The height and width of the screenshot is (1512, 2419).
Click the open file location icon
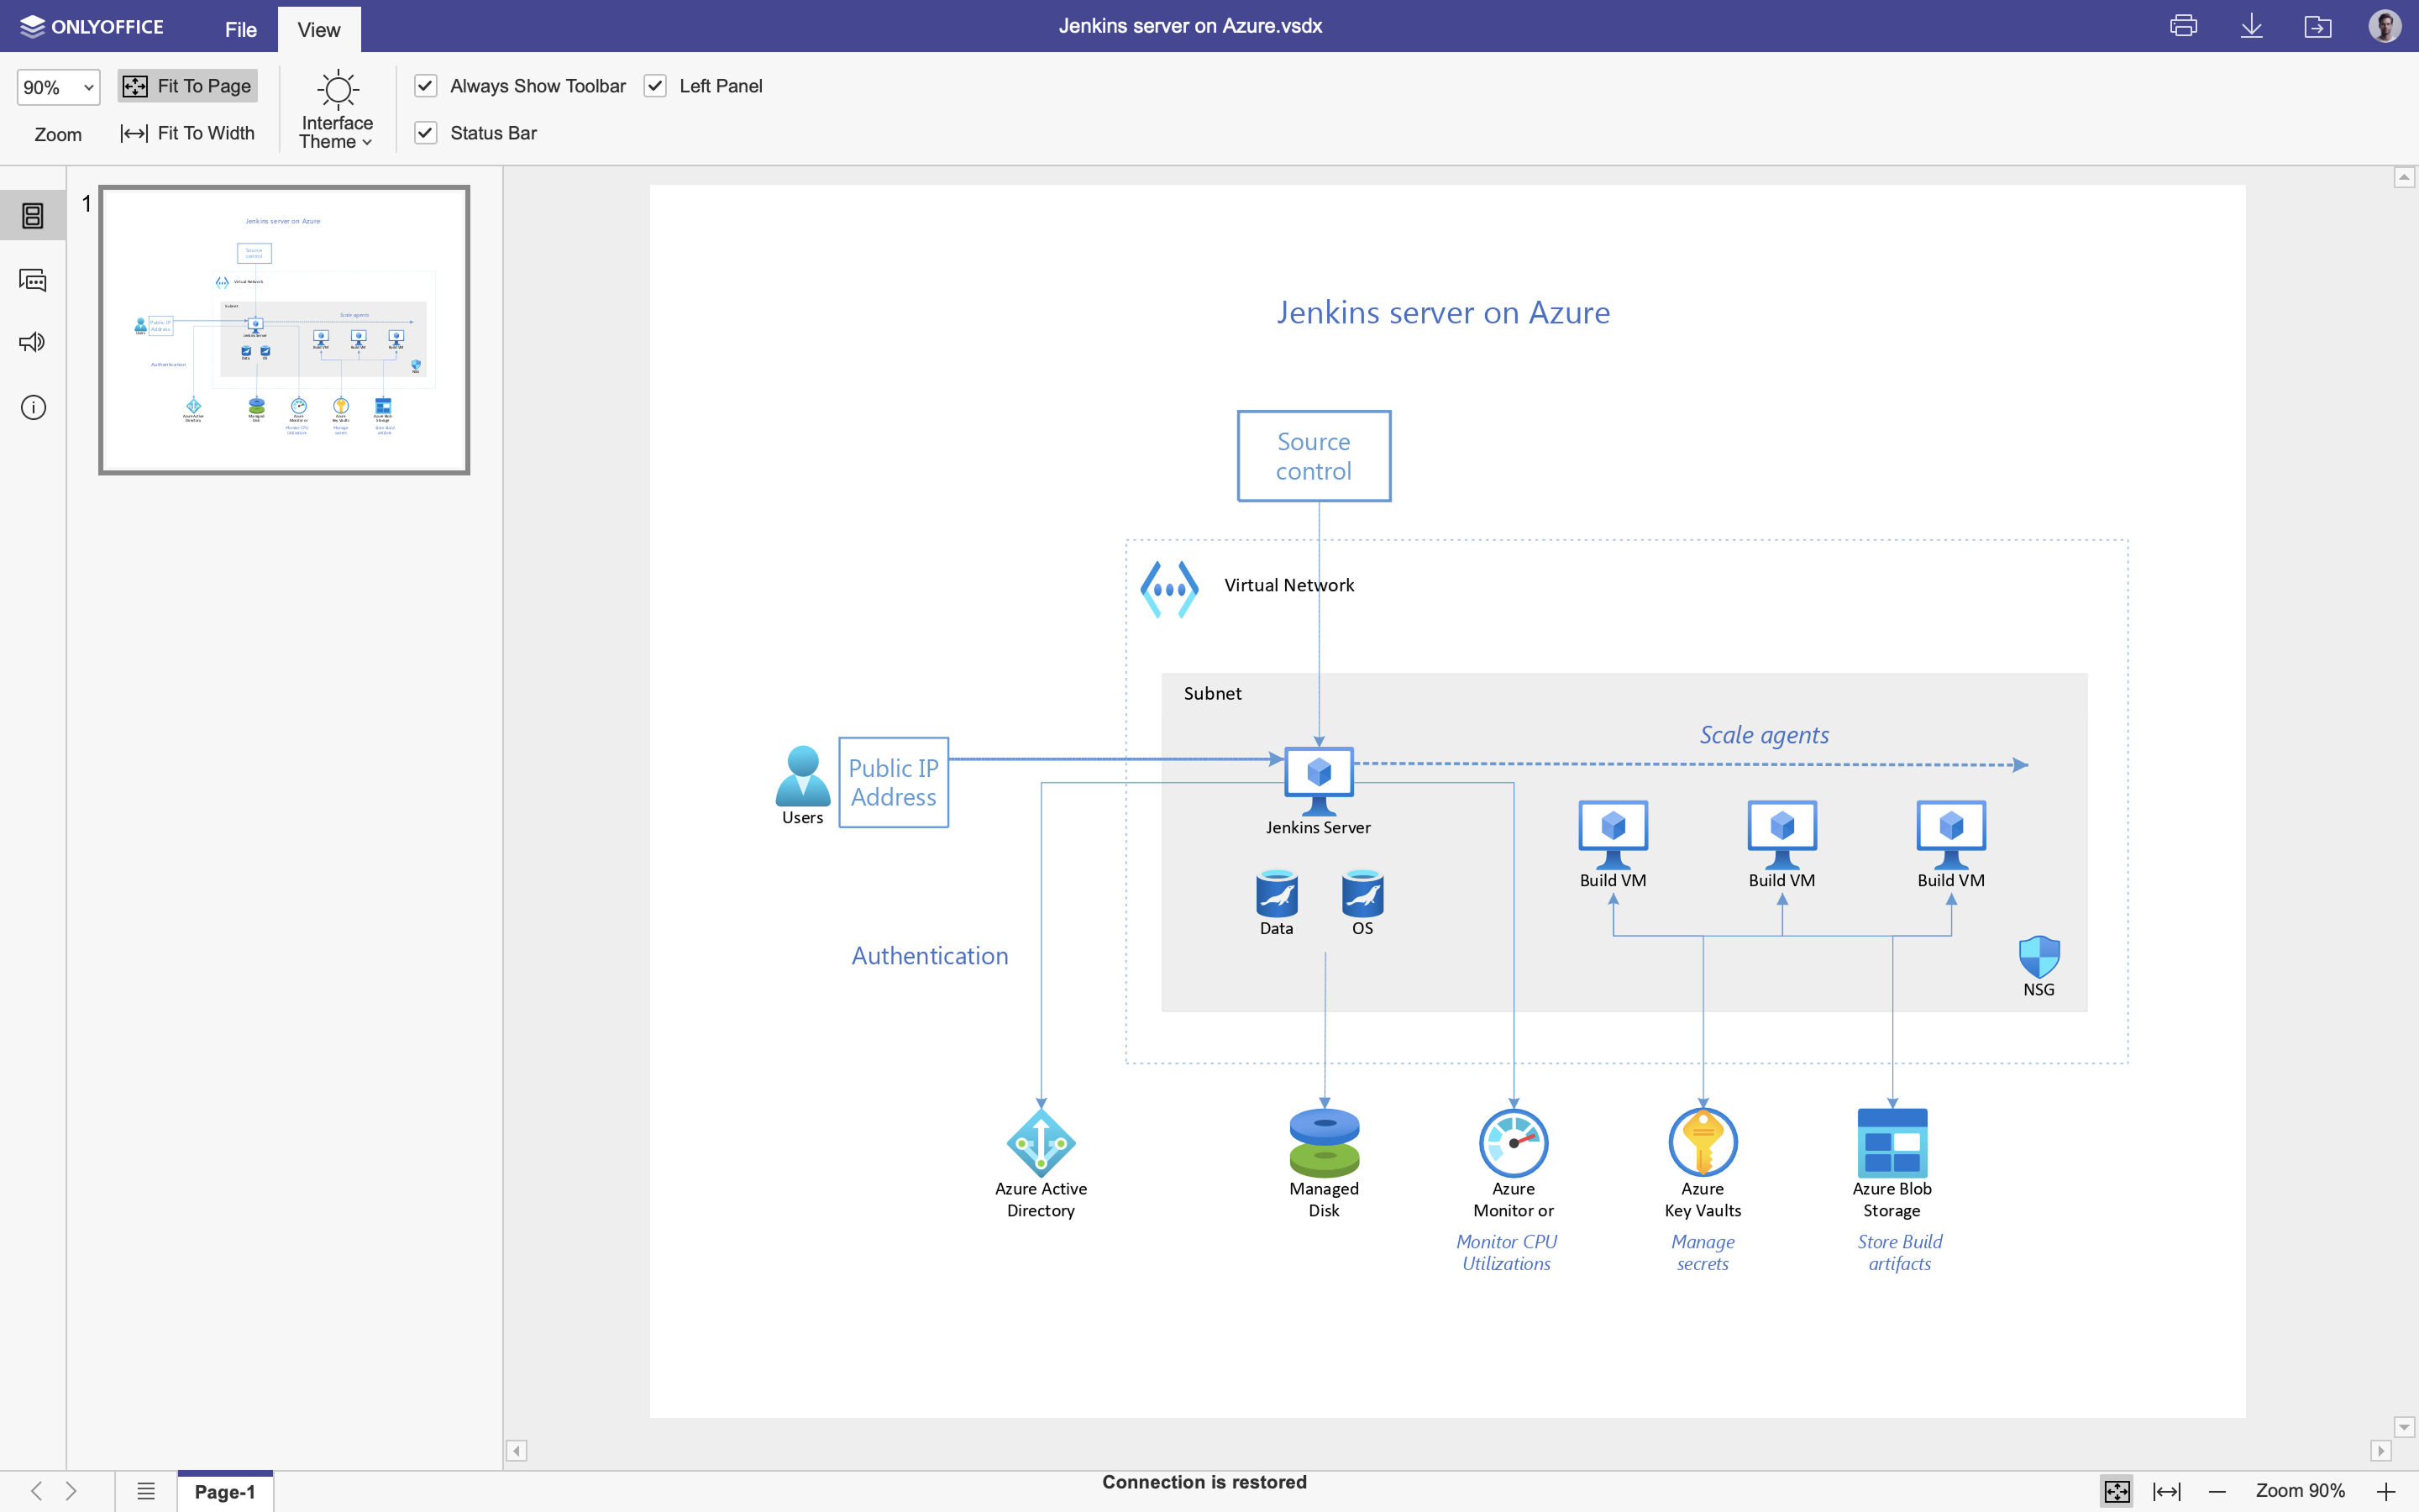click(2317, 26)
